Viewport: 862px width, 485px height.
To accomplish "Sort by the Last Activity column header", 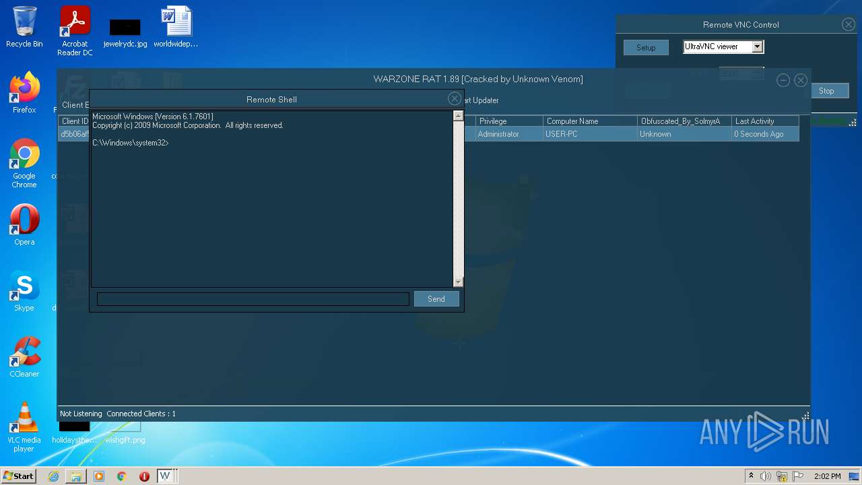I will [x=765, y=121].
